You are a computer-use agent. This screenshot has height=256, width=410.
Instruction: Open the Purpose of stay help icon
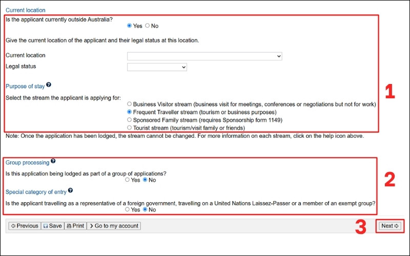(x=49, y=85)
